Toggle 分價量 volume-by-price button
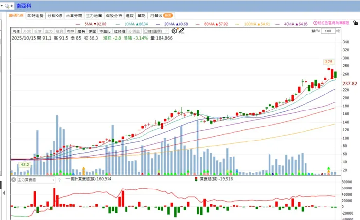Viewport: 360px width, 220px height. (x=134, y=31)
